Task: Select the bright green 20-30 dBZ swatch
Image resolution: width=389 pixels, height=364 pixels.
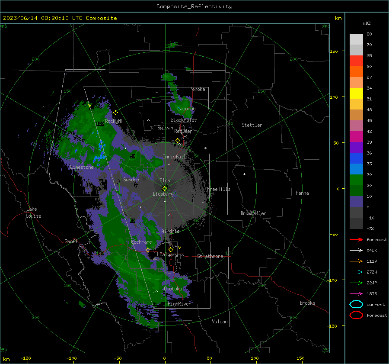Action: tap(356, 180)
